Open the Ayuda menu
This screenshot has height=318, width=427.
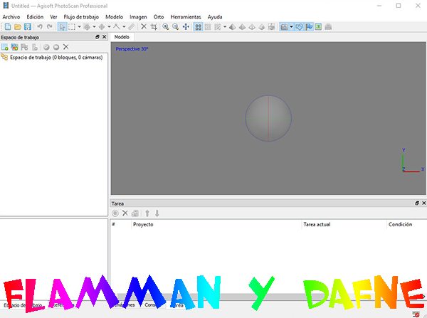(215, 17)
